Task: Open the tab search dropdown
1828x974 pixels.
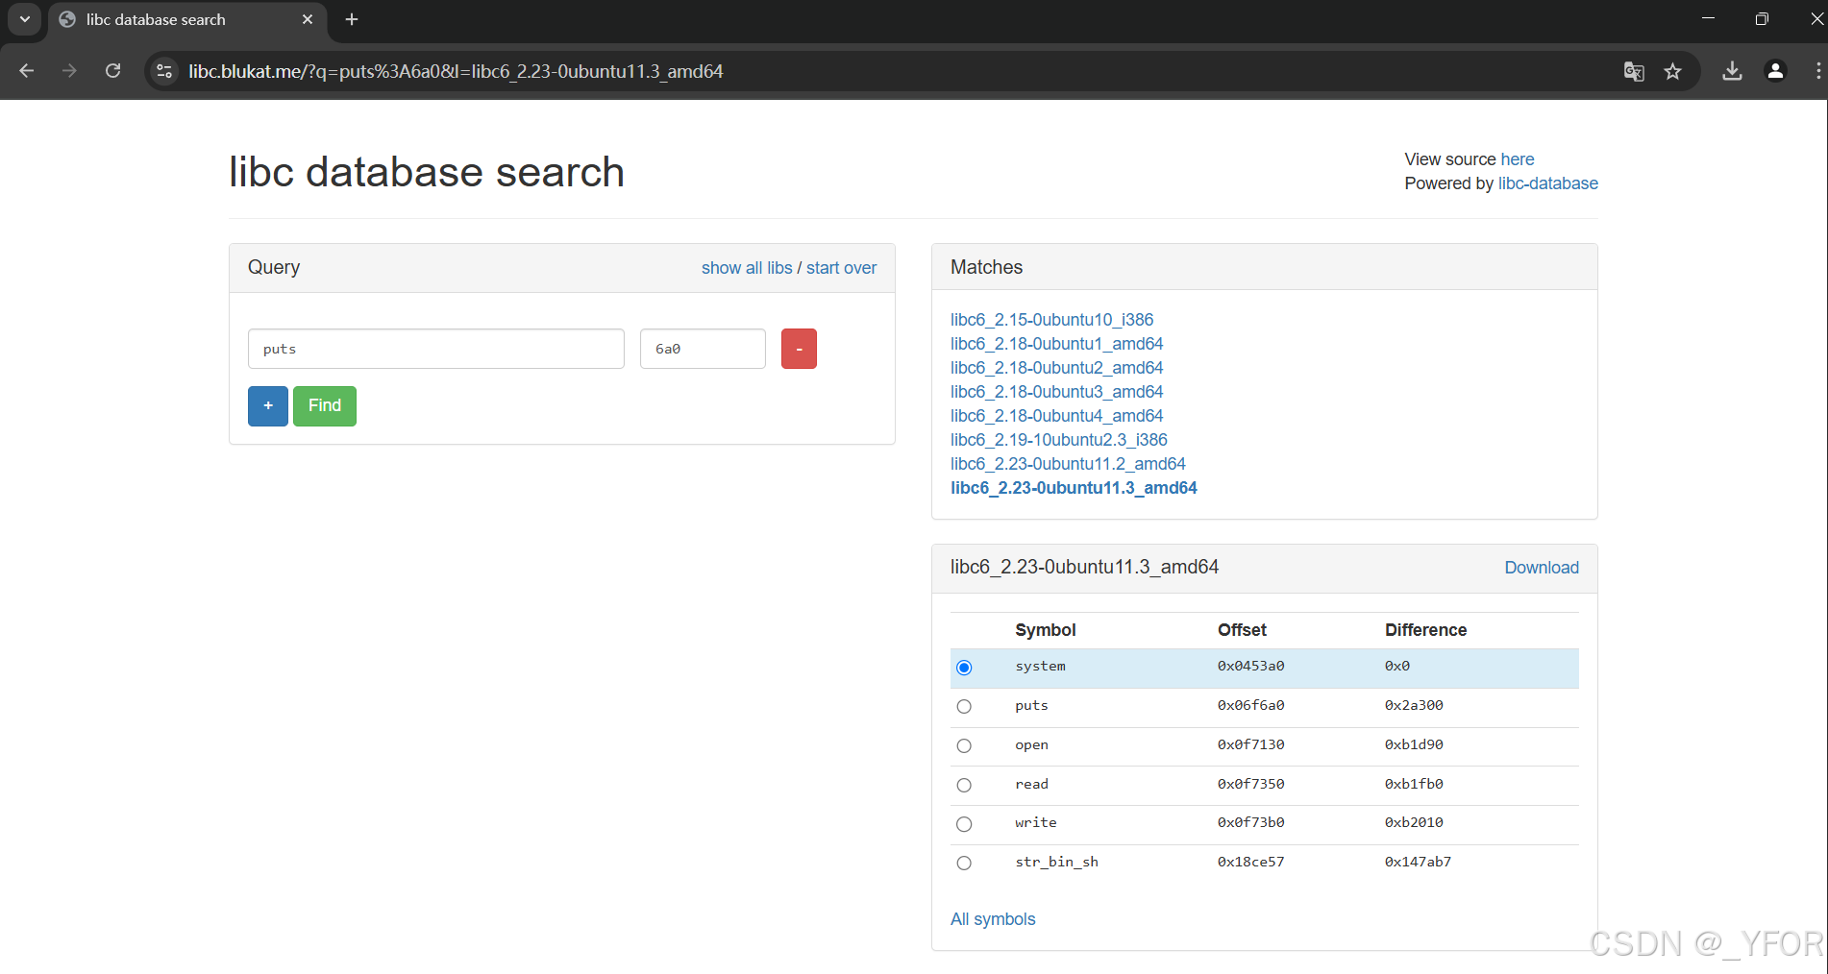Action: tap(24, 19)
